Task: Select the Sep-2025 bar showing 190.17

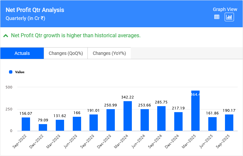Action: pos(229,122)
